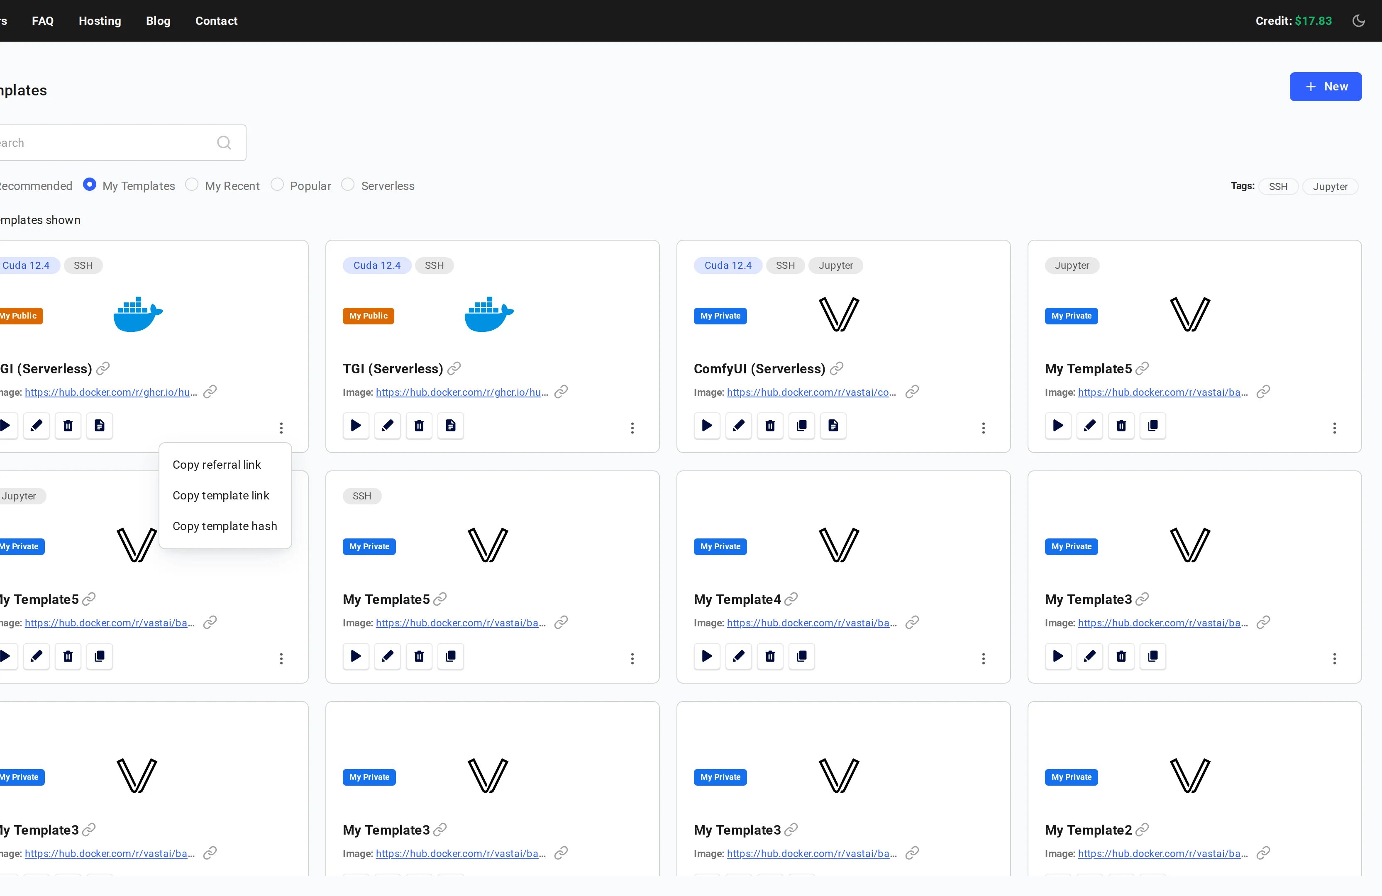This screenshot has width=1382, height=896.
Task: Click the chain icon beside the ComfyUI (Serverless) title
Action: tap(837, 368)
